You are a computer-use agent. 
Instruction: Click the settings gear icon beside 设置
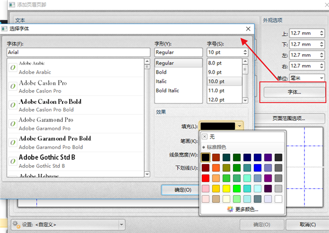click(16, 224)
